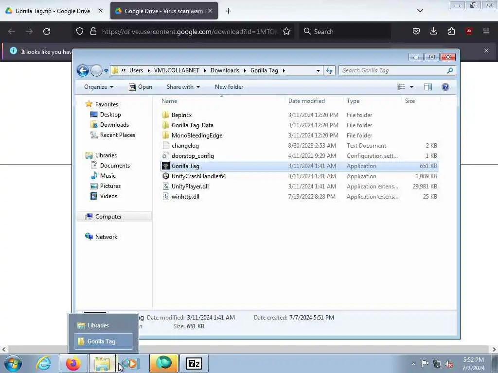498x373 pixels.
Task: Show hidden system tray icons
Action: [413, 364]
